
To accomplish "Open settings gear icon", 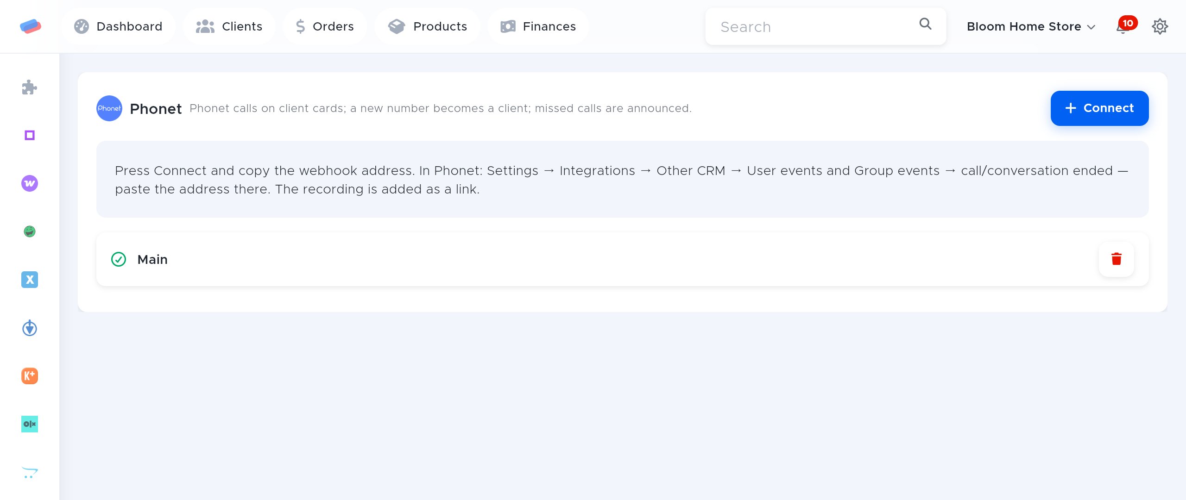I will click(1160, 26).
